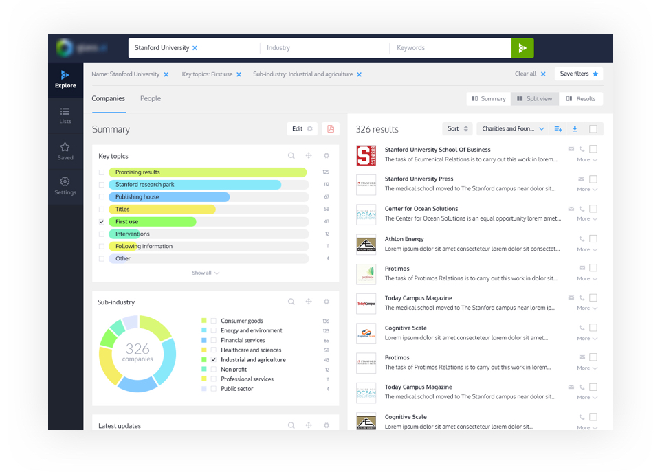The image size is (660, 474).
Task: Click add-to-list icon in results toolbar
Action: (x=558, y=129)
